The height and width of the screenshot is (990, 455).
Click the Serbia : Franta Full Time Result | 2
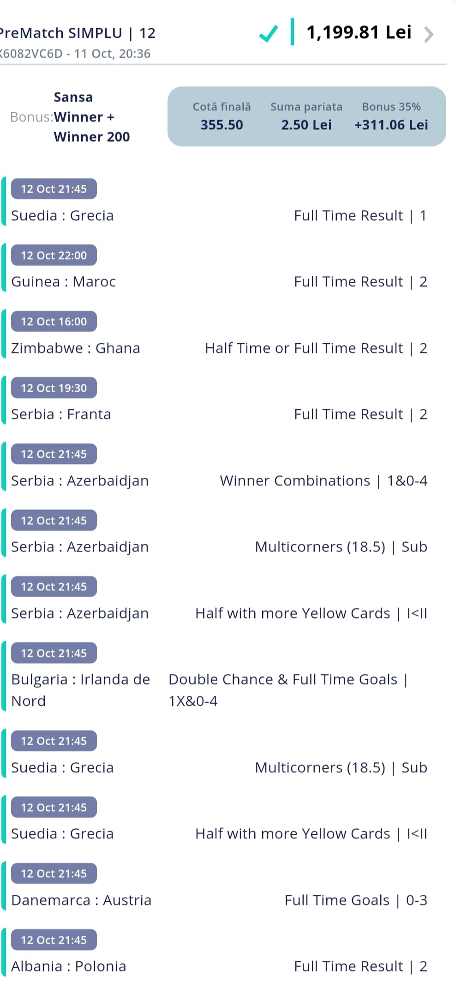tap(360, 414)
